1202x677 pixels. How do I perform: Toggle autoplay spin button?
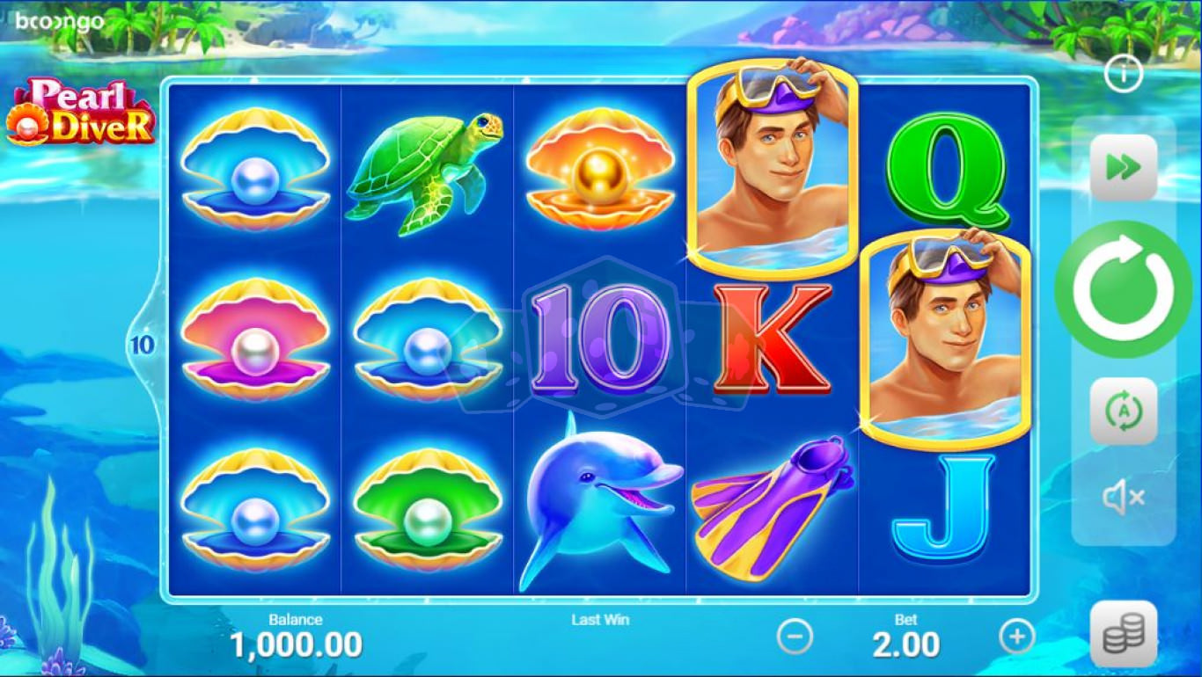pyautogui.click(x=1124, y=411)
